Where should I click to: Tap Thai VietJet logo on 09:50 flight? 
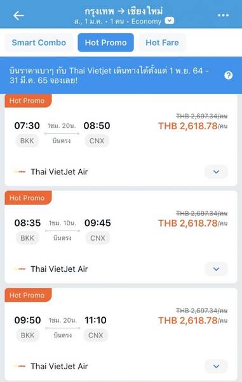click(20, 366)
